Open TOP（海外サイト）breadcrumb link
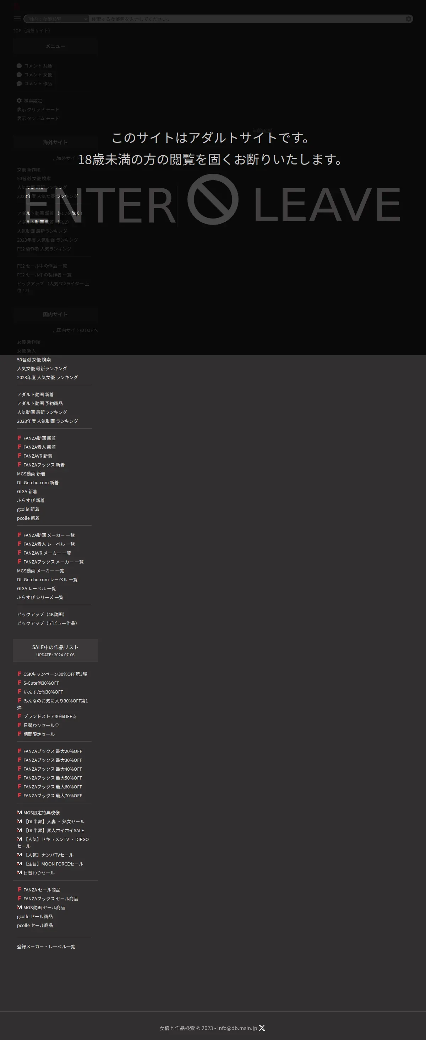 [x=32, y=30]
